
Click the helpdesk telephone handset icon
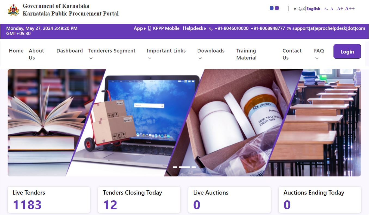click(211, 29)
